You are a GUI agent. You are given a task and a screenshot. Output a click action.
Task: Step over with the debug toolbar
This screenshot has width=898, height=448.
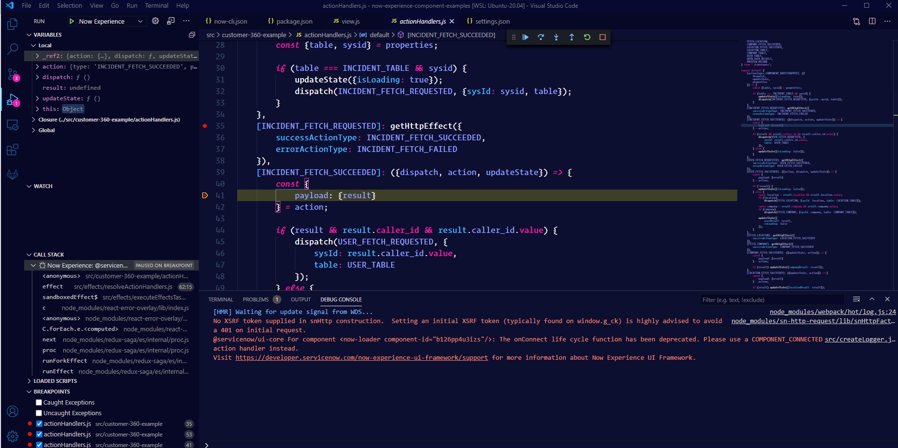point(541,37)
